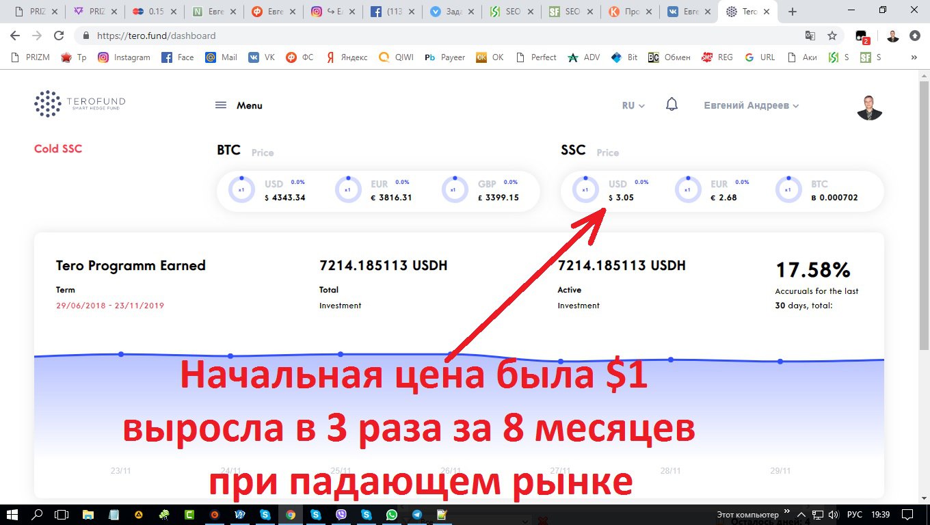Open Viber from the taskbar
Screen dimensions: 930x525
tap(341, 515)
